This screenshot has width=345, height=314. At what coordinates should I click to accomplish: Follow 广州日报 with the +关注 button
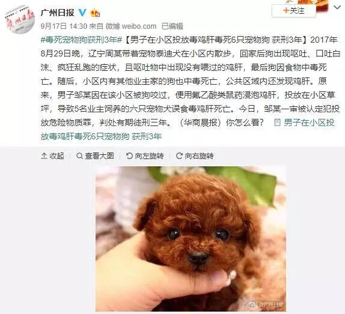294,11
